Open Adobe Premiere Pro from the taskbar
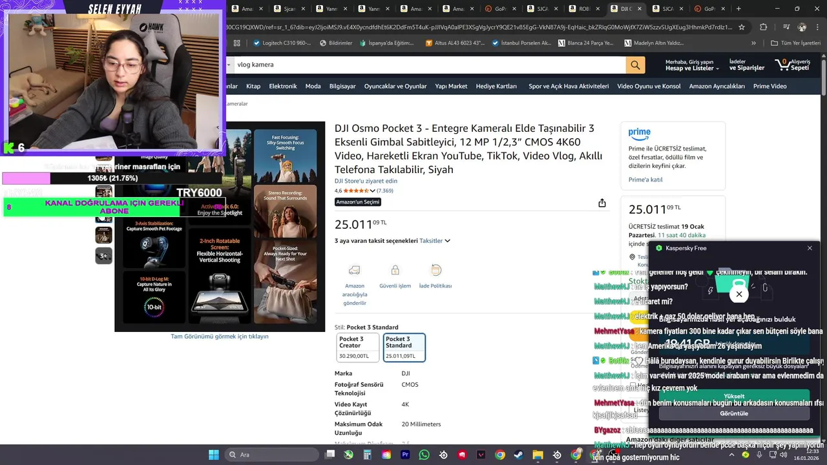Screen dimensions: 827x465 pyautogui.click(x=405, y=455)
